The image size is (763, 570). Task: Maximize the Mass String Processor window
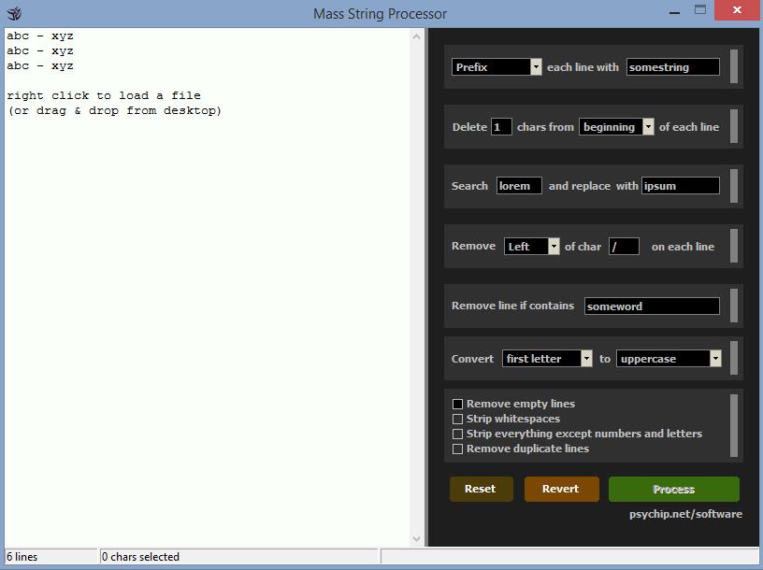700,10
